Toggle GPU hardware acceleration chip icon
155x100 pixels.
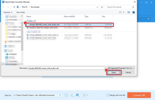point(78,95)
